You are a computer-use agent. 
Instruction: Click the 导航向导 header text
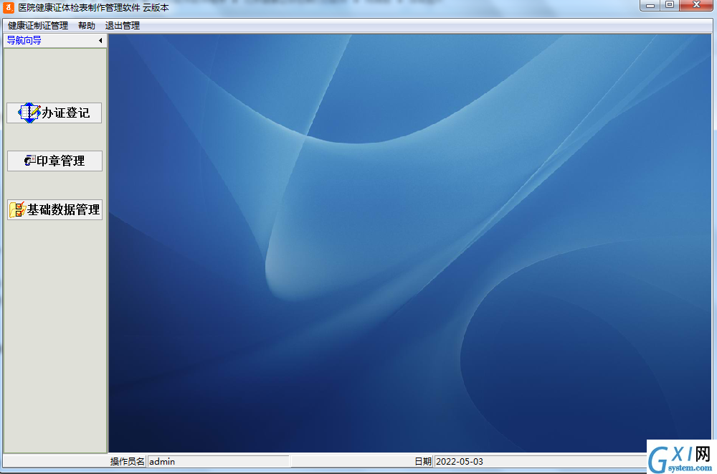(24, 40)
